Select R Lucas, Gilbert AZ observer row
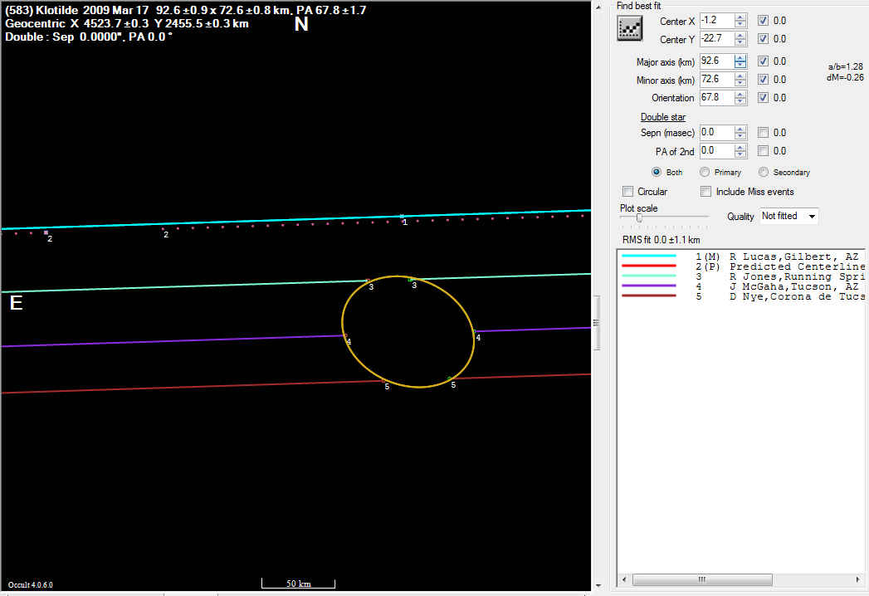Screen dimensions: 869x596 pyautogui.click(x=741, y=256)
